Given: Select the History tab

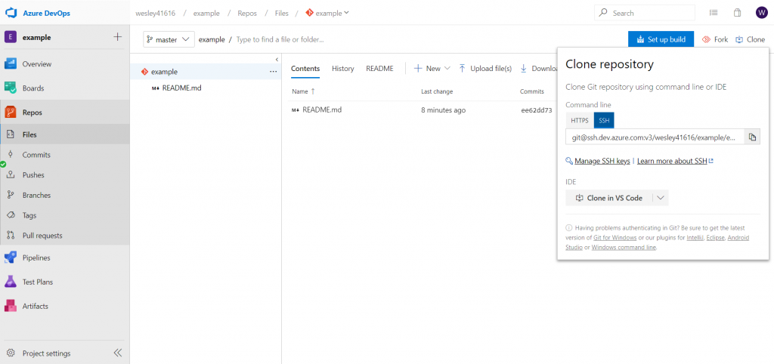Looking at the screenshot, I should click(x=342, y=69).
